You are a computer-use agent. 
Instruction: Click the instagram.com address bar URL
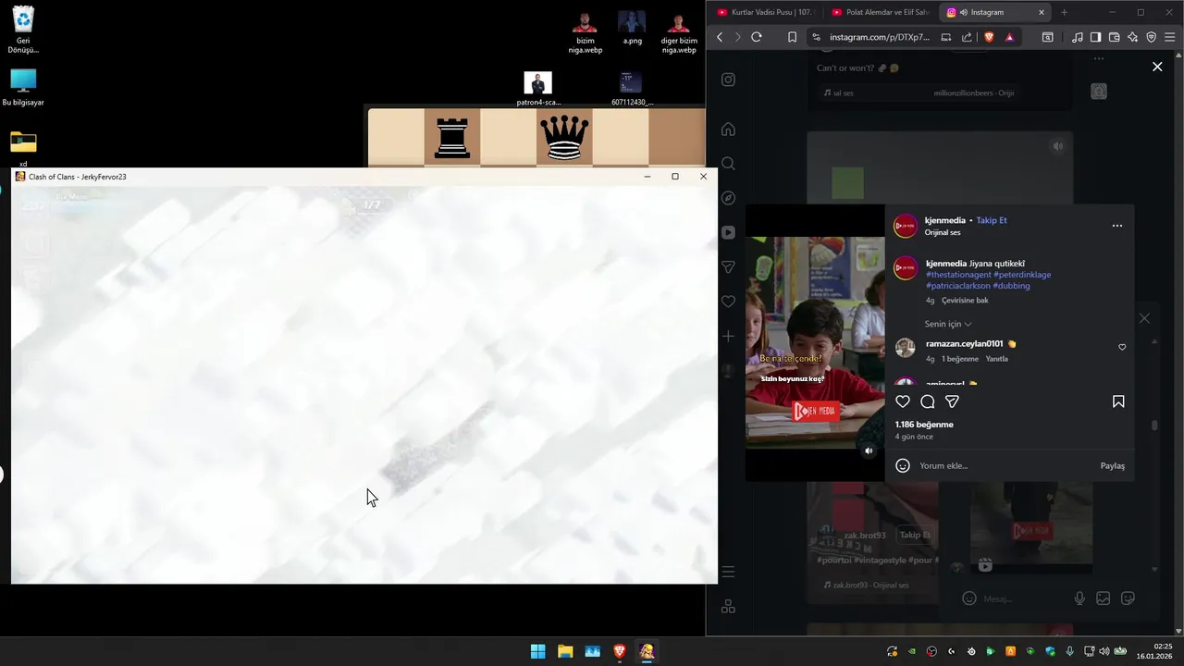[880, 37]
